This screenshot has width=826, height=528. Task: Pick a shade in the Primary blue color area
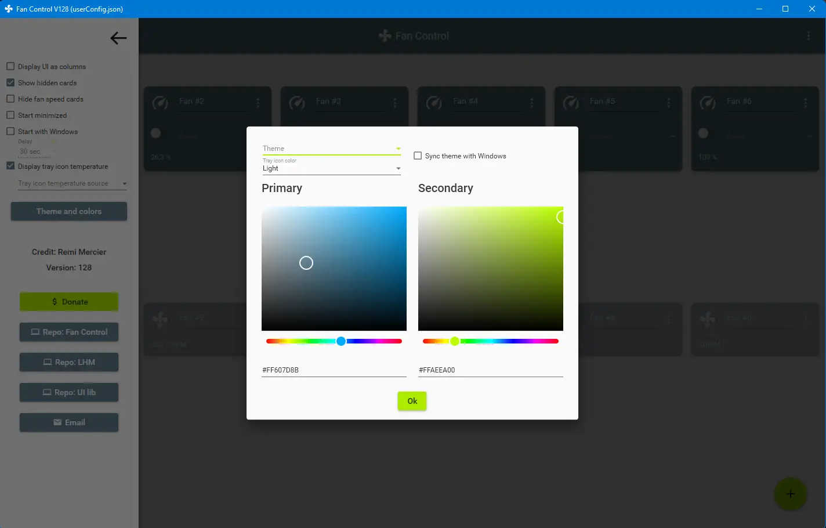(334, 269)
